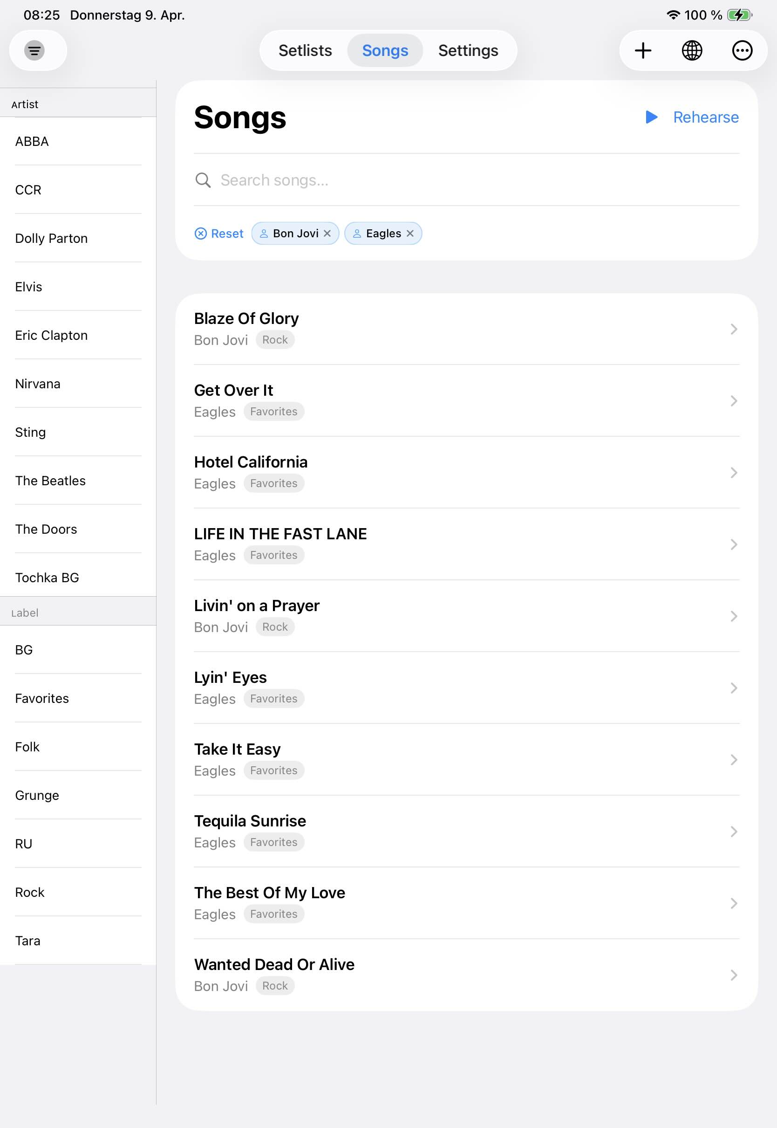The width and height of the screenshot is (777, 1128).
Task: Click Favorites tag on Hotel California
Action: point(273,483)
